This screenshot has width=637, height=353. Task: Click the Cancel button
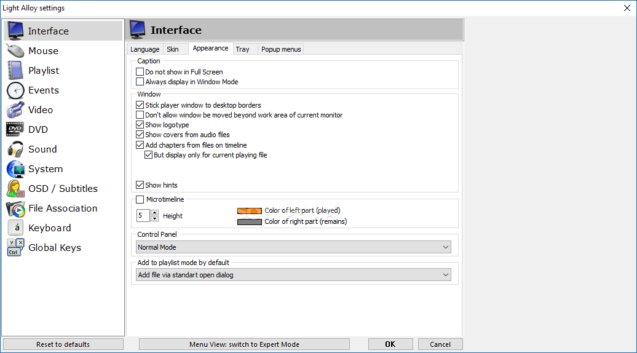(x=440, y=344)
